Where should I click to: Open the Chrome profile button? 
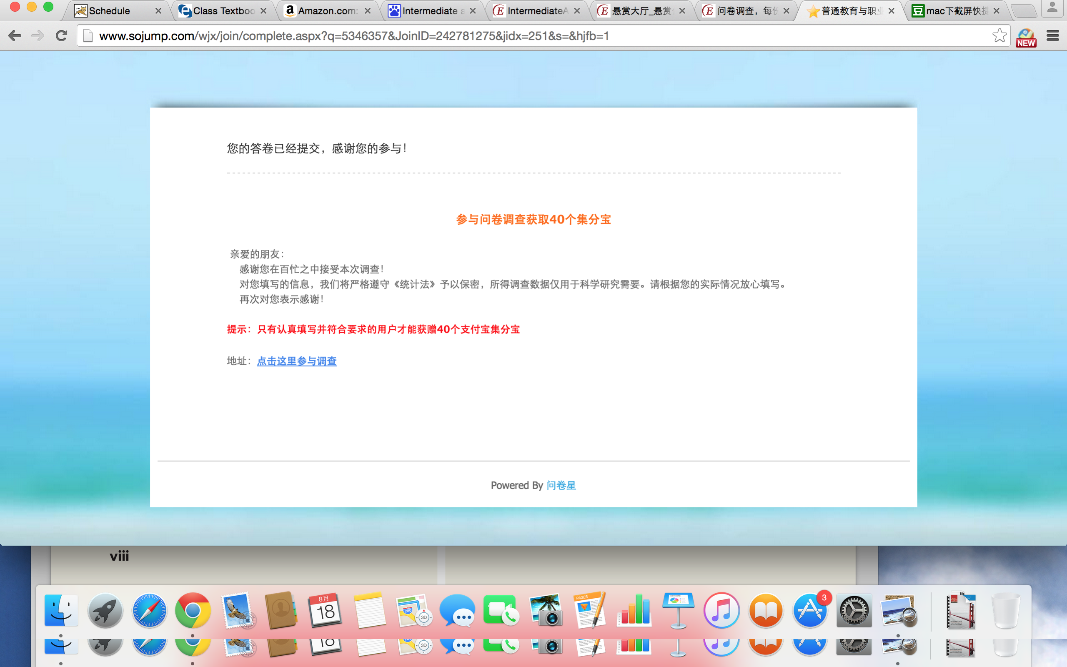1052,8
